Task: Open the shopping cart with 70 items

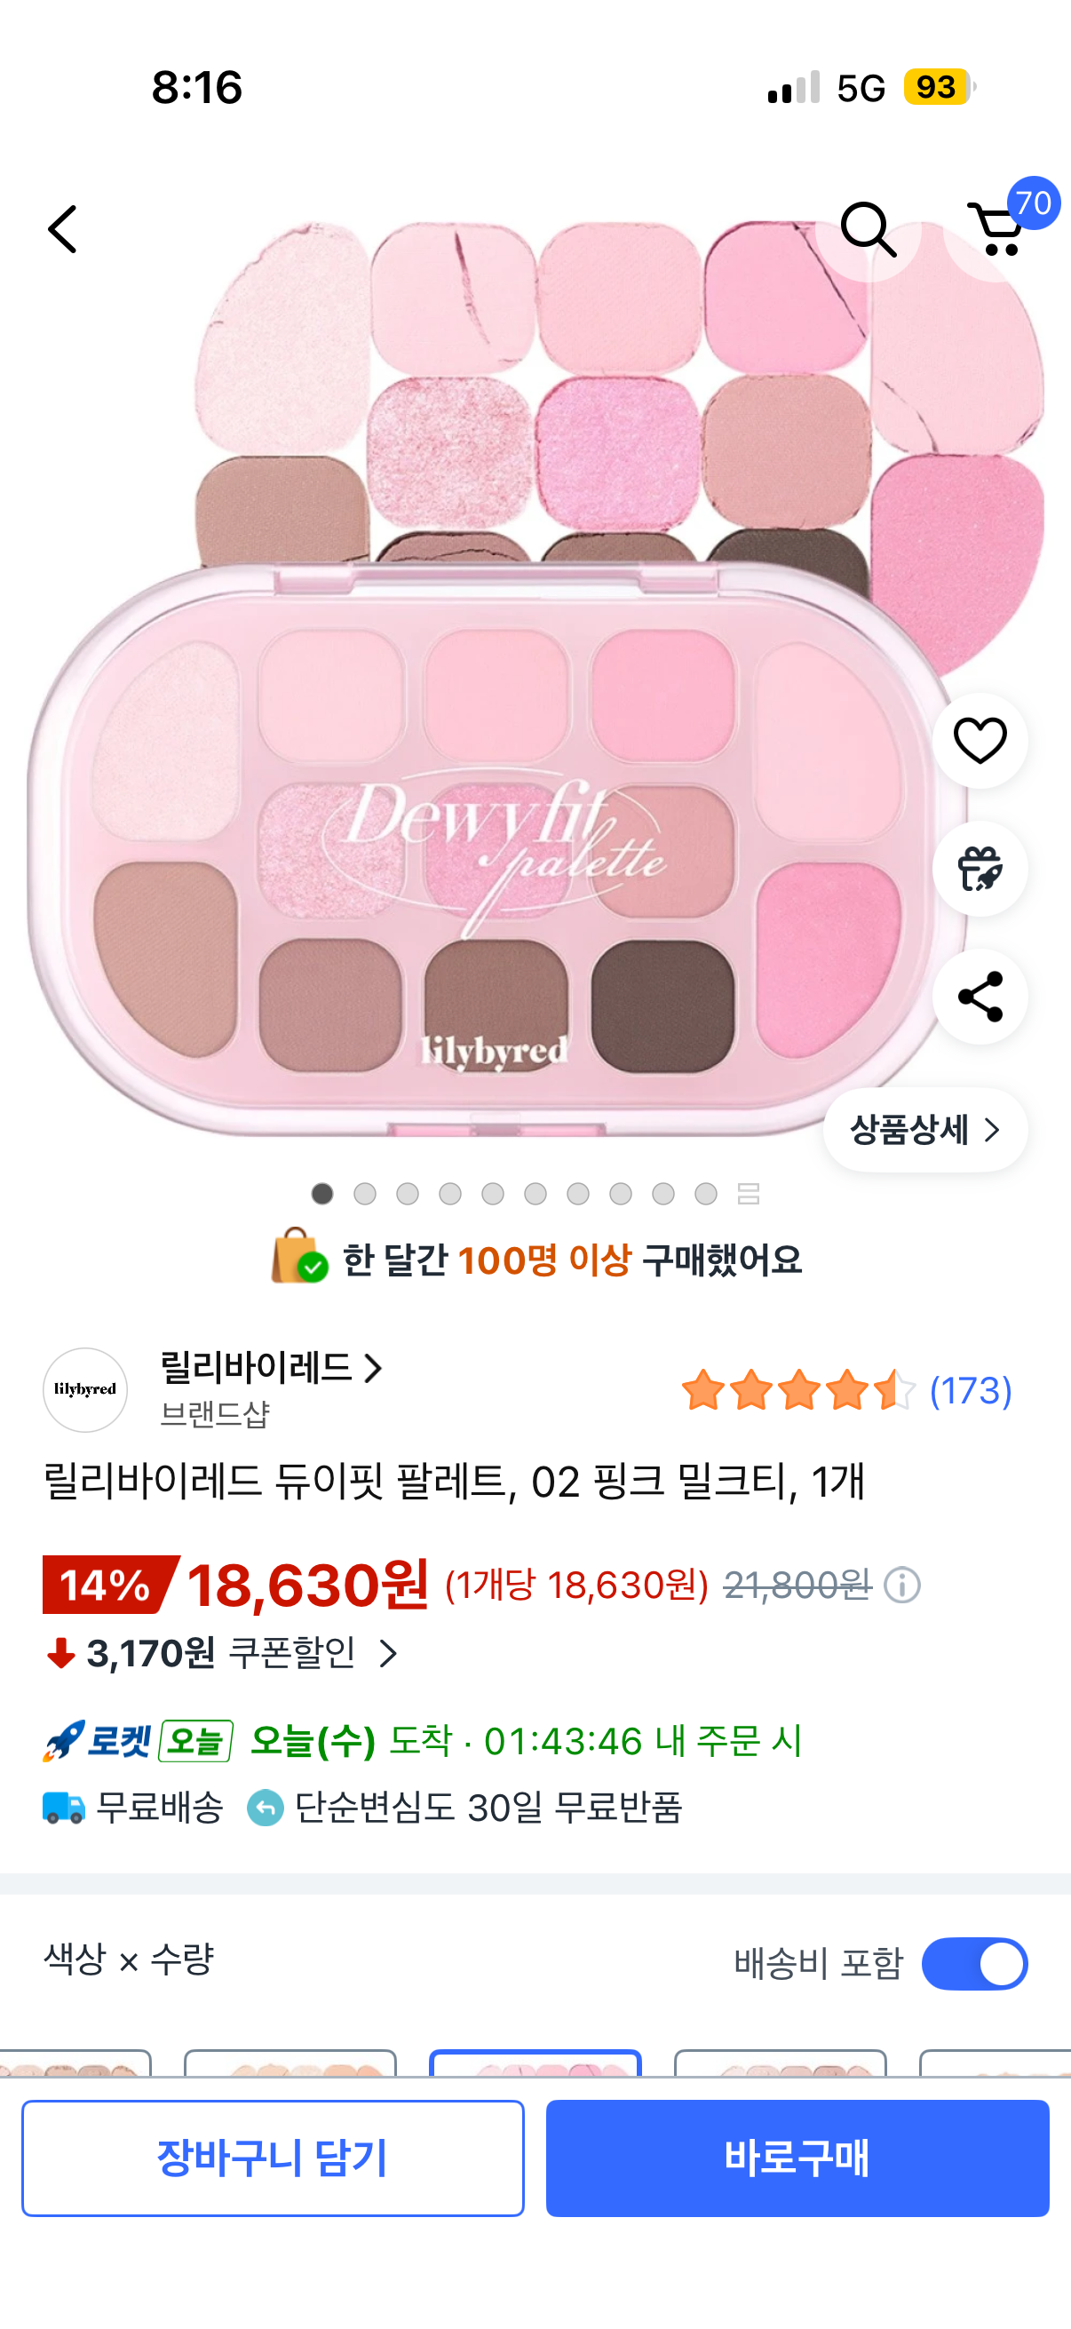Action: pyautogui.click(x=999, y=230)
